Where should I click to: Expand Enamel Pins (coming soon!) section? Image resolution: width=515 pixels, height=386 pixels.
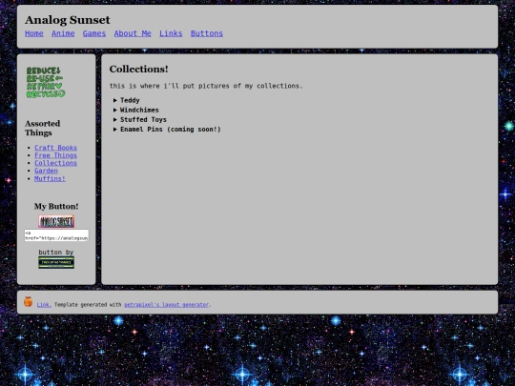click(167, 130)
